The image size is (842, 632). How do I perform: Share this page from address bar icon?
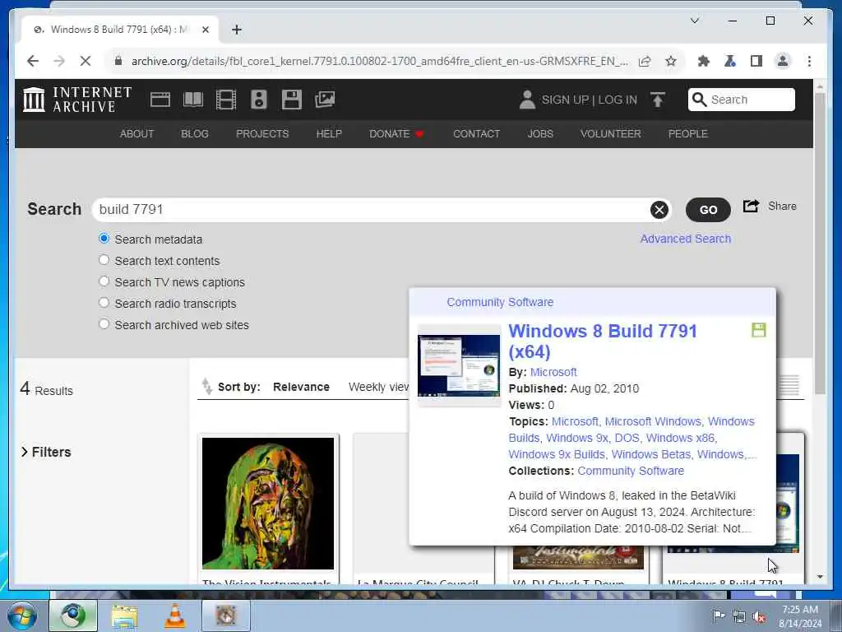645,61
